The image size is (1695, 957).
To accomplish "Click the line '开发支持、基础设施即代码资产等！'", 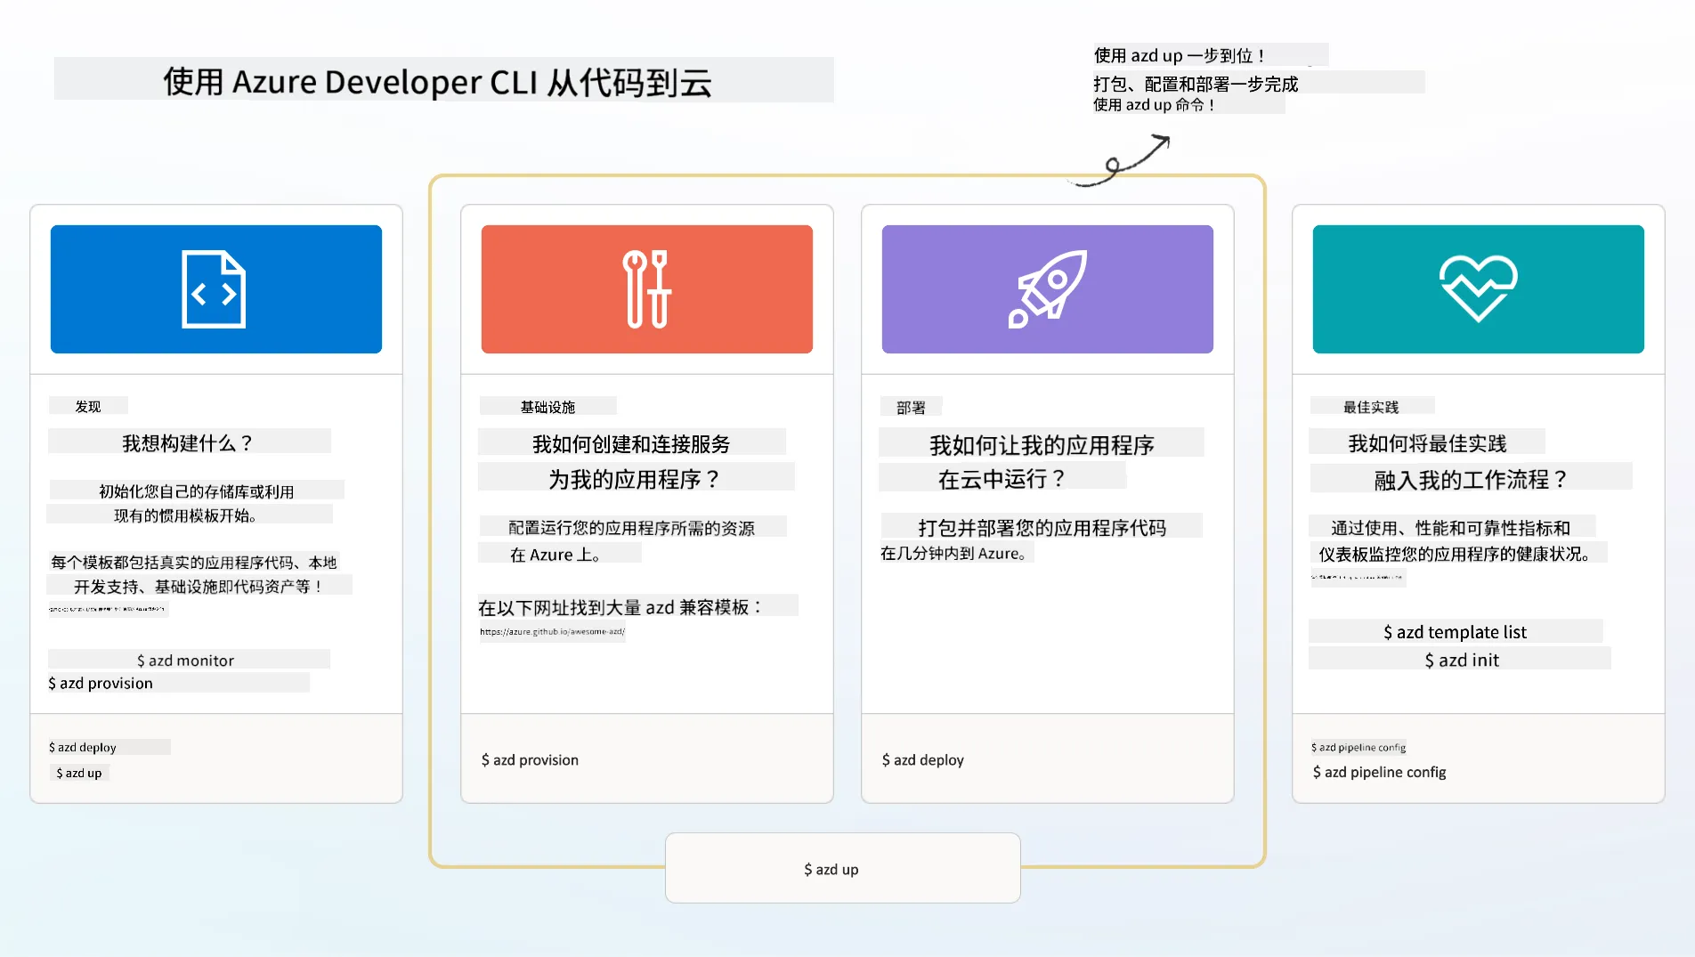I will [199, 587].
